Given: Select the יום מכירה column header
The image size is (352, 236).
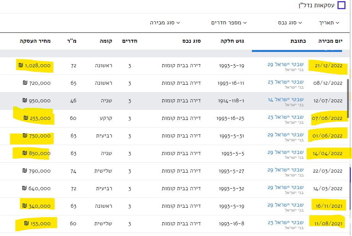Looking at the screenshot, I should [x=331, y=41].
